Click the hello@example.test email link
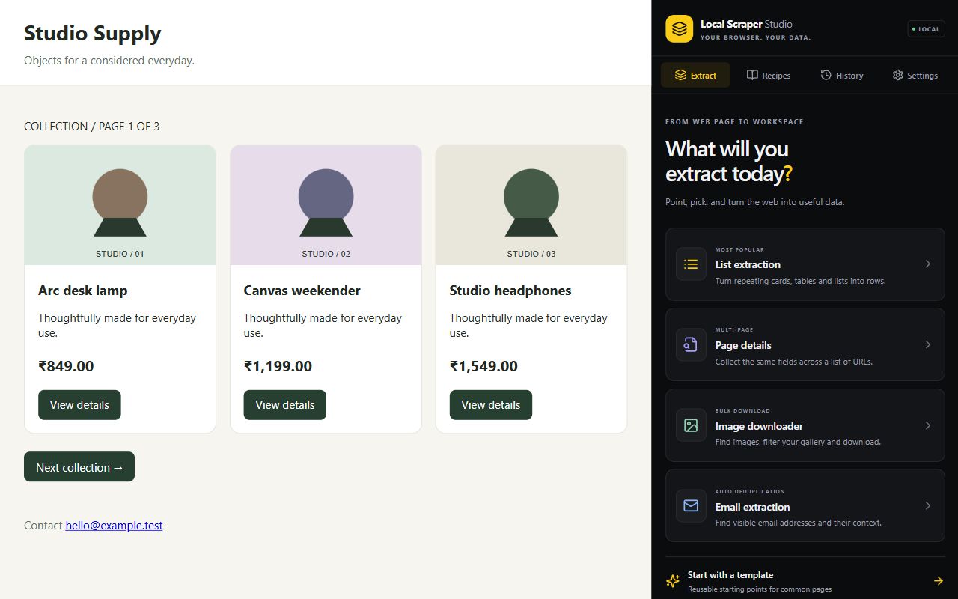Screen dimensions: 958x599 (x=114, y=526)
